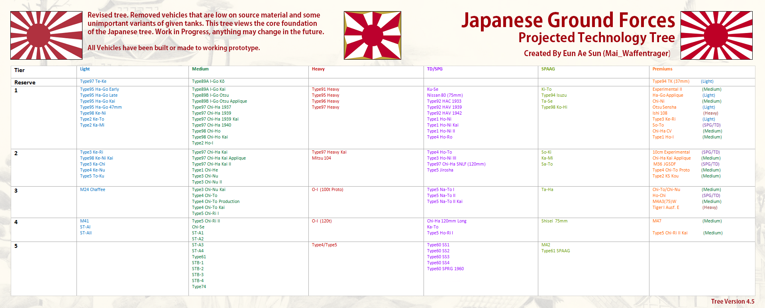Click the M24 Chaffee light tank
Viewport: 765px width, 308px height.
point(92,190)
